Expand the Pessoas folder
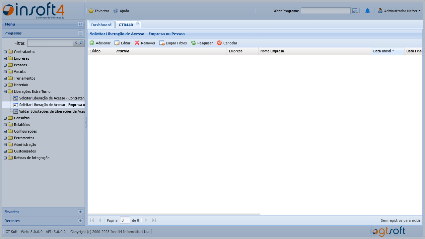Viewport: 425px width, 239px height. (5, 65)
